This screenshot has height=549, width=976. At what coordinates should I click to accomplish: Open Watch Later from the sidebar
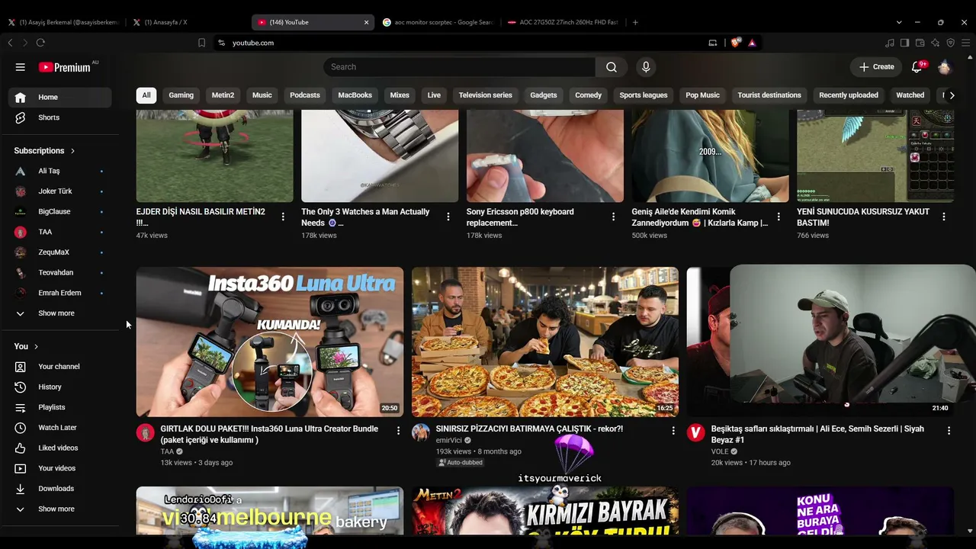[61, 428]
